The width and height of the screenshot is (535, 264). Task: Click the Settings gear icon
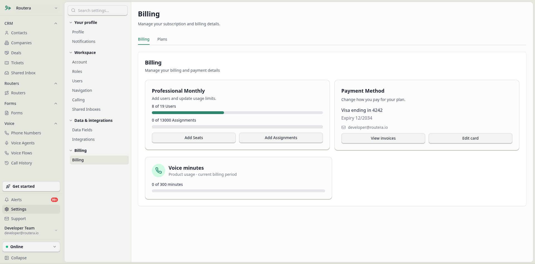coord(7,209)
